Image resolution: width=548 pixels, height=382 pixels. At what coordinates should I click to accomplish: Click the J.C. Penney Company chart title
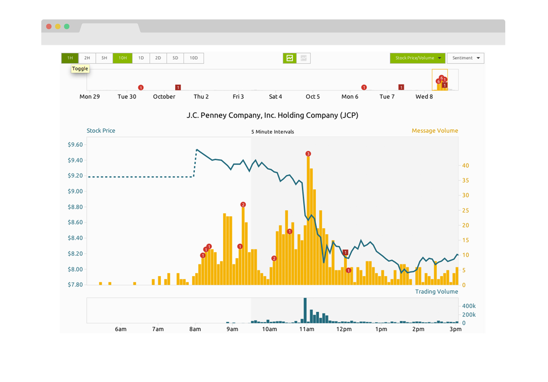(x=272, y=115)
